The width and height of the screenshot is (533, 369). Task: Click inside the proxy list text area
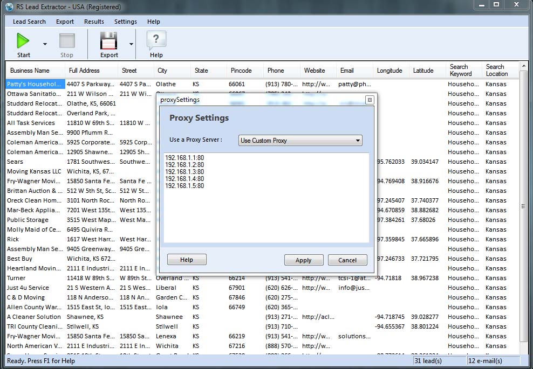pos(266,215)
